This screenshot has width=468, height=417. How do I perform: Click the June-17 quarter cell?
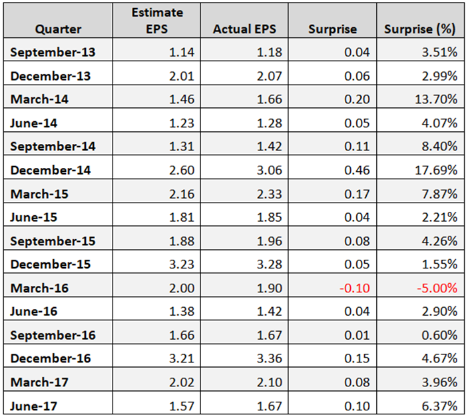pos(58,402)
